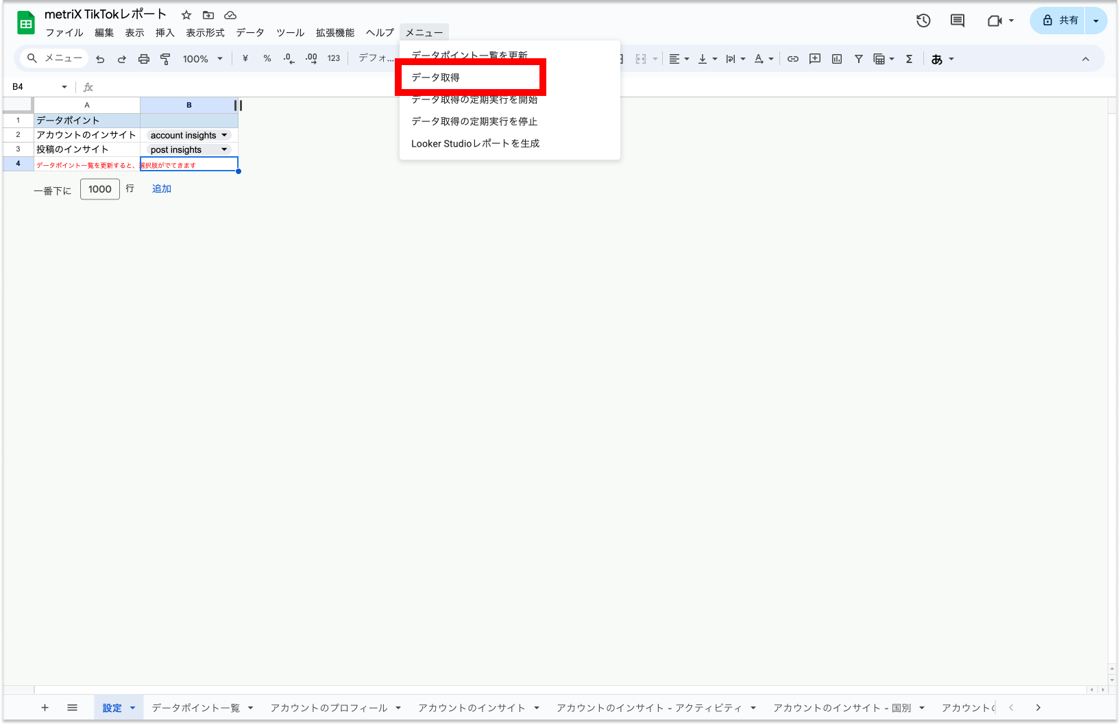1120x725 pixels.
Task: Open version history clock icon
Action: coord(923,21)
